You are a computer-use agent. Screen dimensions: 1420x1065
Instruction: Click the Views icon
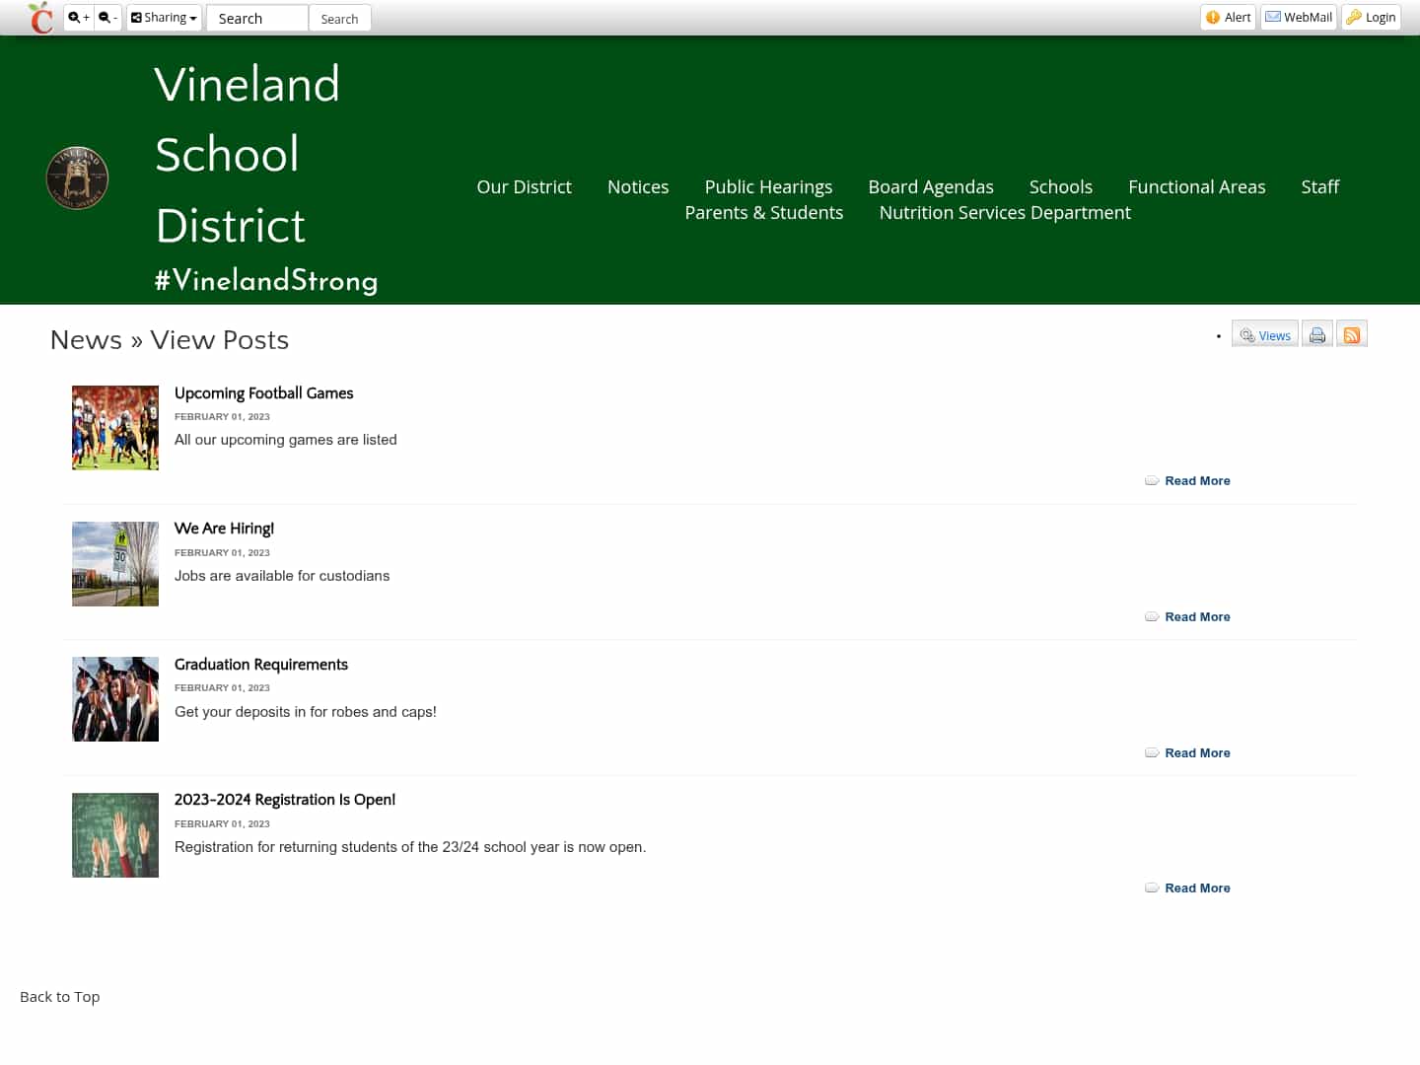(1264, 334)
